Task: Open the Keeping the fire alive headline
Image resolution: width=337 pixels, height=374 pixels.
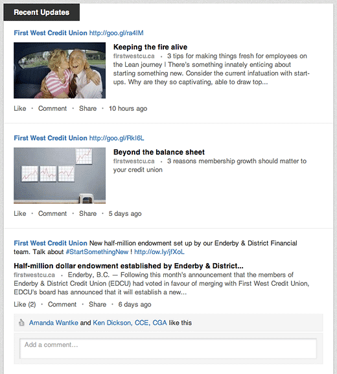Action: click(150, 47)
